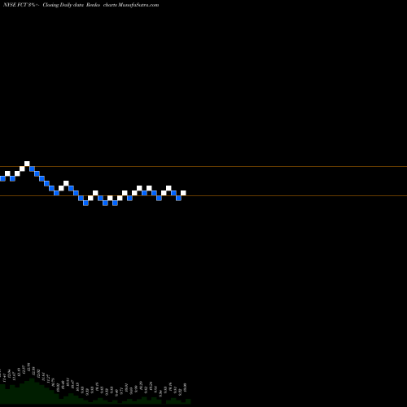The width and height of the screenshot is (407, 407).
Task: Select the final white Renko brick ending the series
Action: click(x=183, y=193)
